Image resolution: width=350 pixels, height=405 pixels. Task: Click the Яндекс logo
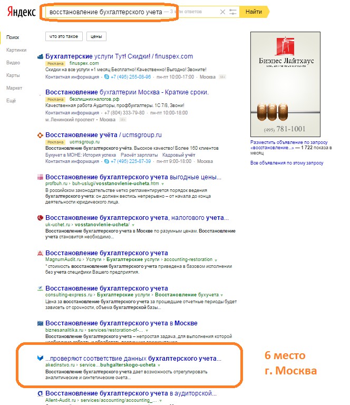tap(22, 12)
